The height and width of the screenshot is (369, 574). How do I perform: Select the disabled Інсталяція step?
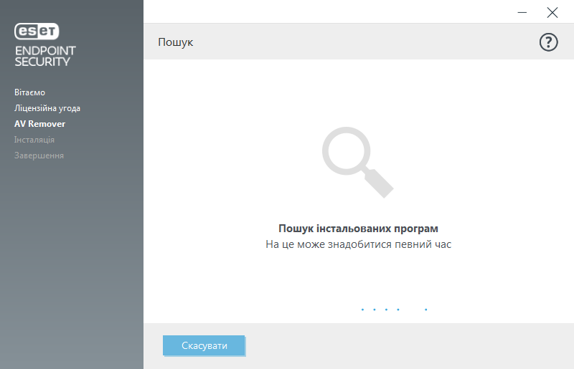point(34,140)
